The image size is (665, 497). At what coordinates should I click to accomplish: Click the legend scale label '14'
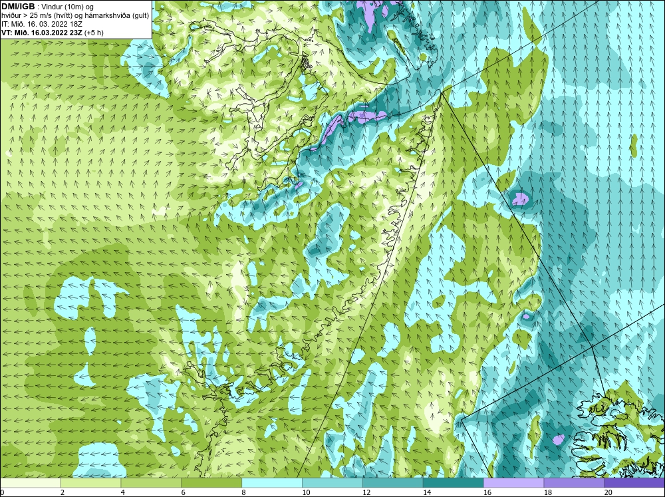[x=427, y=492]
